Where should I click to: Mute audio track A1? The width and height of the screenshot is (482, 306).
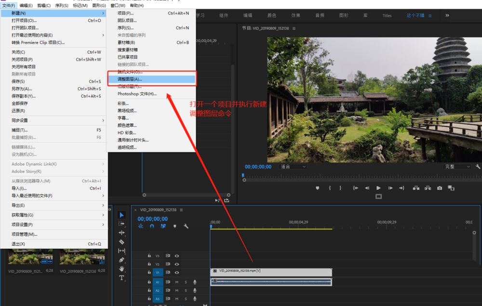coord(177,282)
